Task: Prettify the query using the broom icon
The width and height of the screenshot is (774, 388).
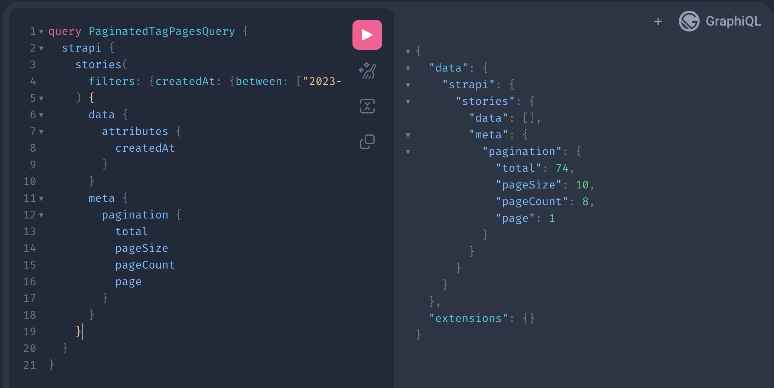Action: [367, 70]
